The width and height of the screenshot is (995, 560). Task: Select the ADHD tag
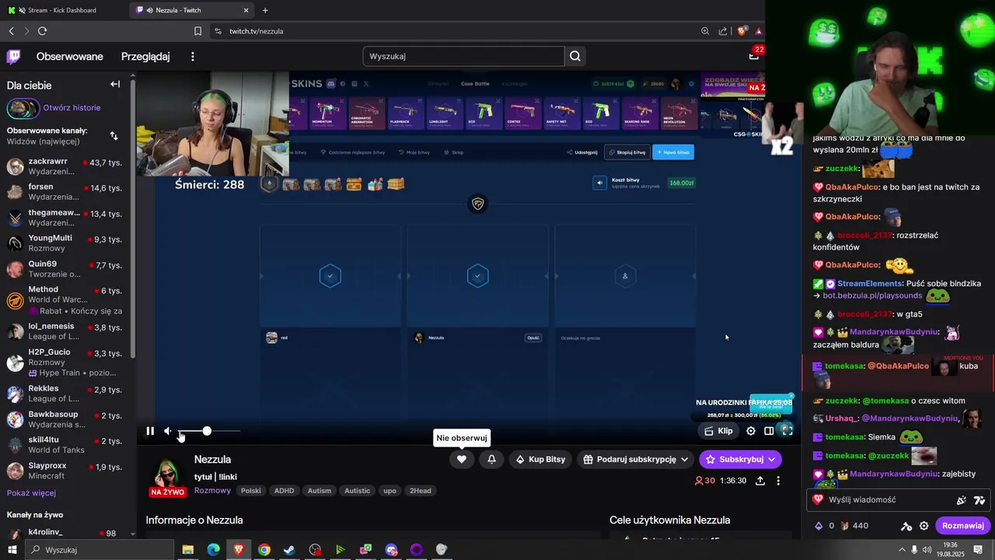click(285, 491)
